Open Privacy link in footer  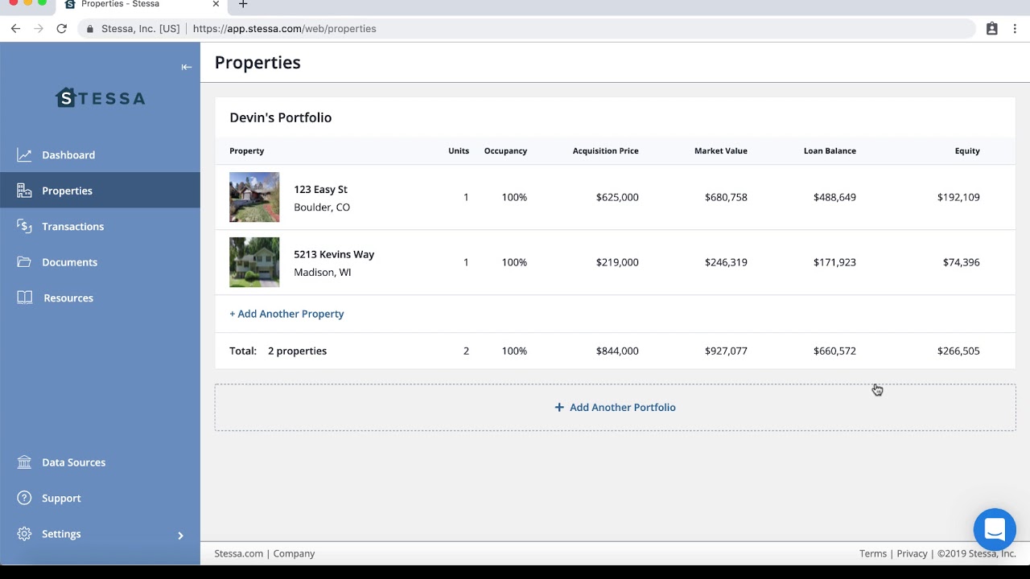(912, 553)
